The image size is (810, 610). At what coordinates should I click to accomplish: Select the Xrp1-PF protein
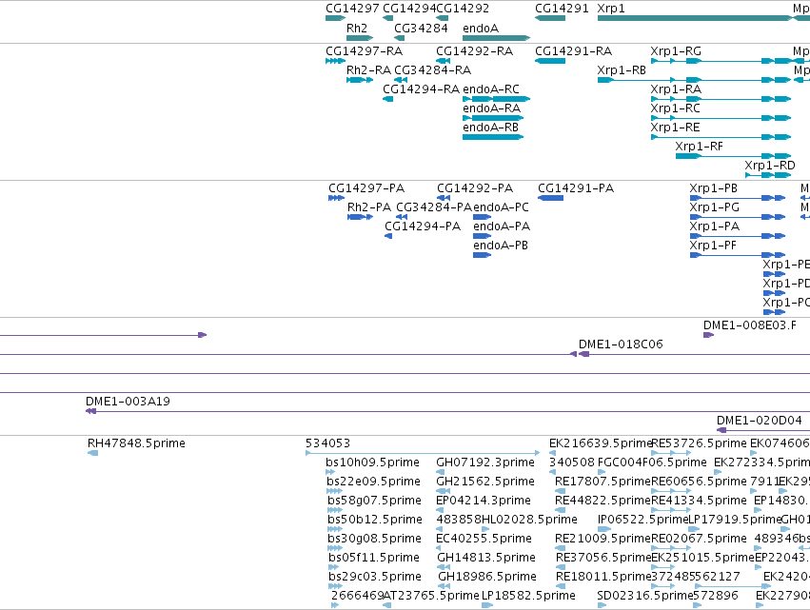point(738,256)
